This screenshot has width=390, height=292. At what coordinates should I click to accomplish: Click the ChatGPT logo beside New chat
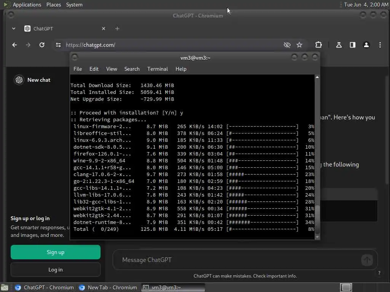tap(19, 80)
